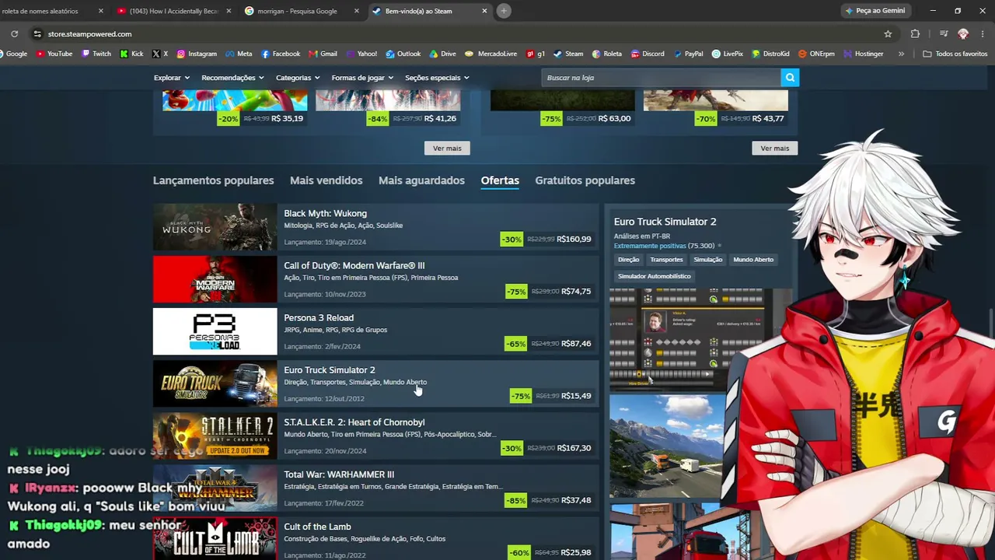Click the left Ver mais button
The width and height of the screenshot is (995, 560).
(447, 148)
